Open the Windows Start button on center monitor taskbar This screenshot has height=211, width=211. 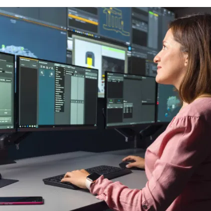pyautogui.click(x=20, y=126)
